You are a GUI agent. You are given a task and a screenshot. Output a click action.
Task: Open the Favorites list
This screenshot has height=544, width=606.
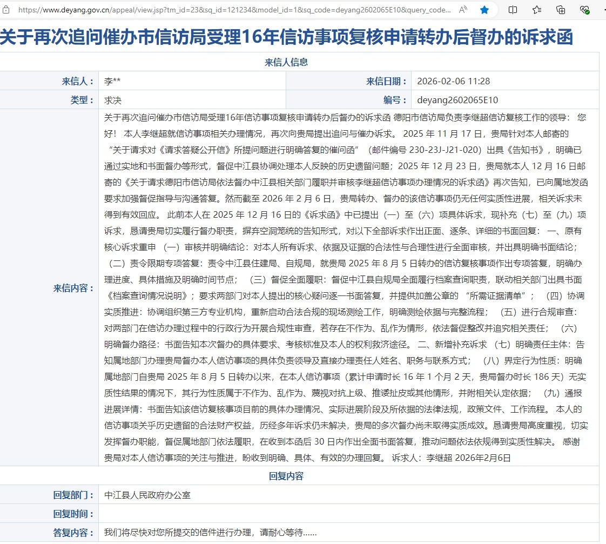point(536,10)
